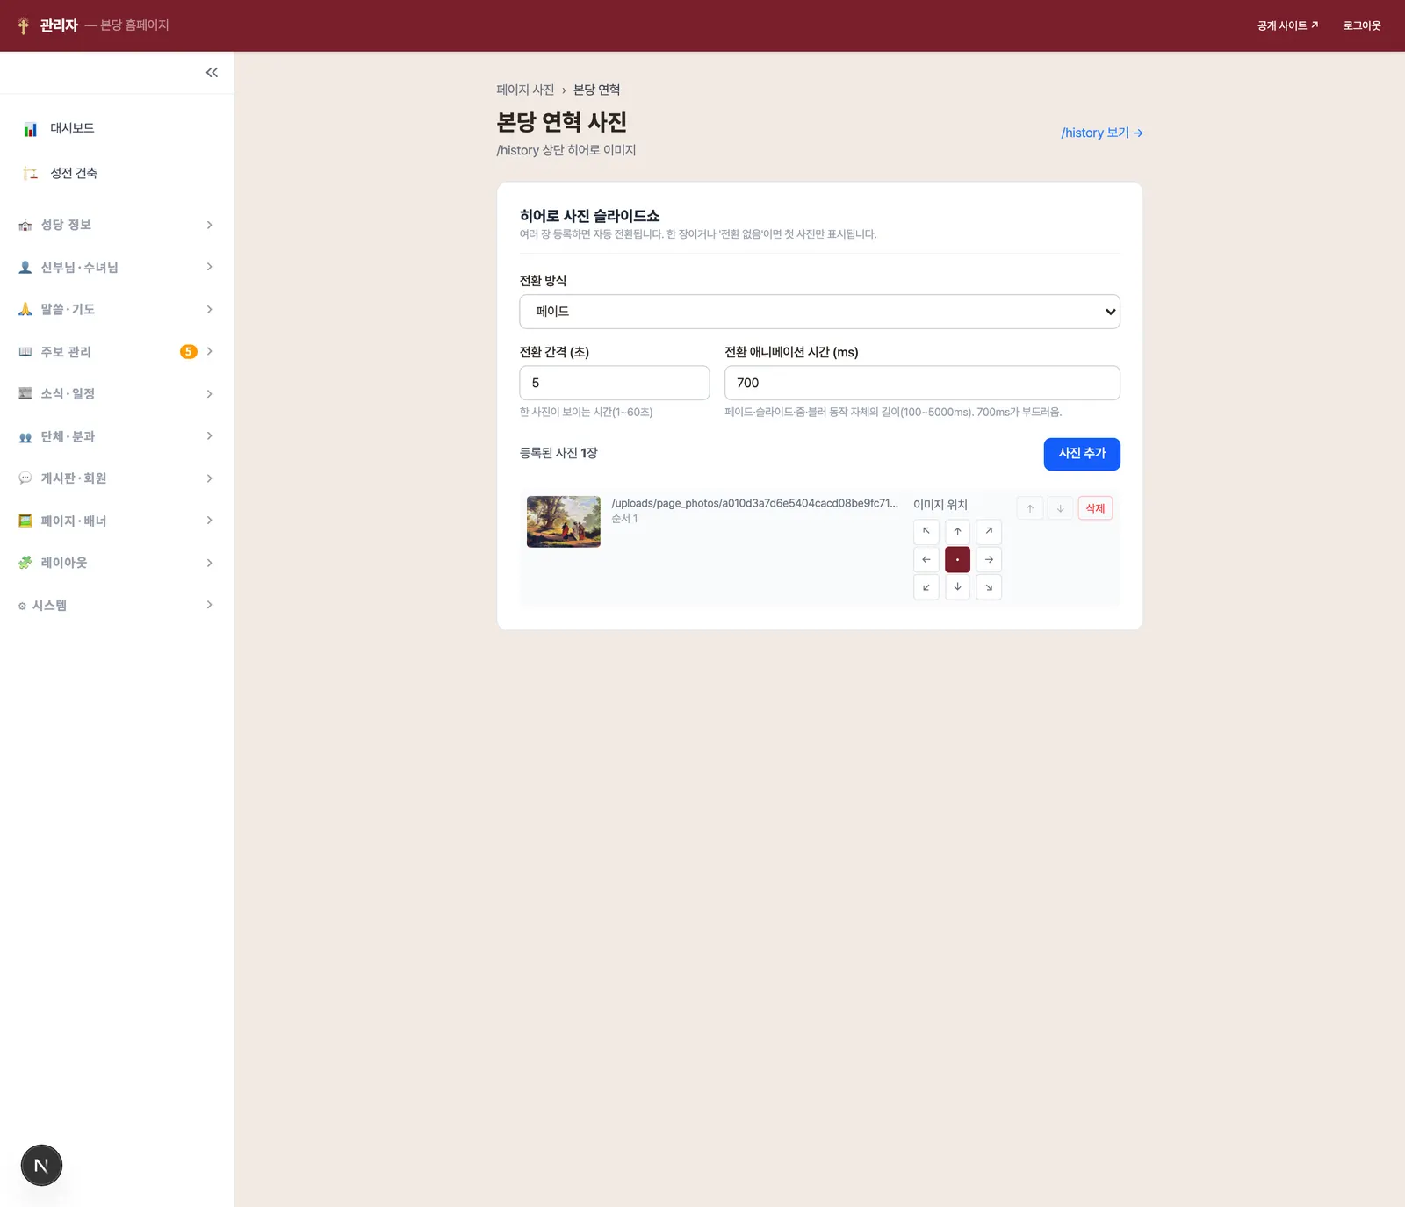
Task: Expand the 레이아웃 menu chevron
Action: click(209, 563)
